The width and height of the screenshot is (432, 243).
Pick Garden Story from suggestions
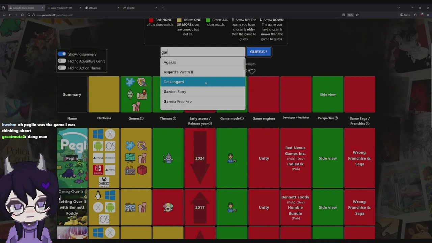click(x=203, y=91)
